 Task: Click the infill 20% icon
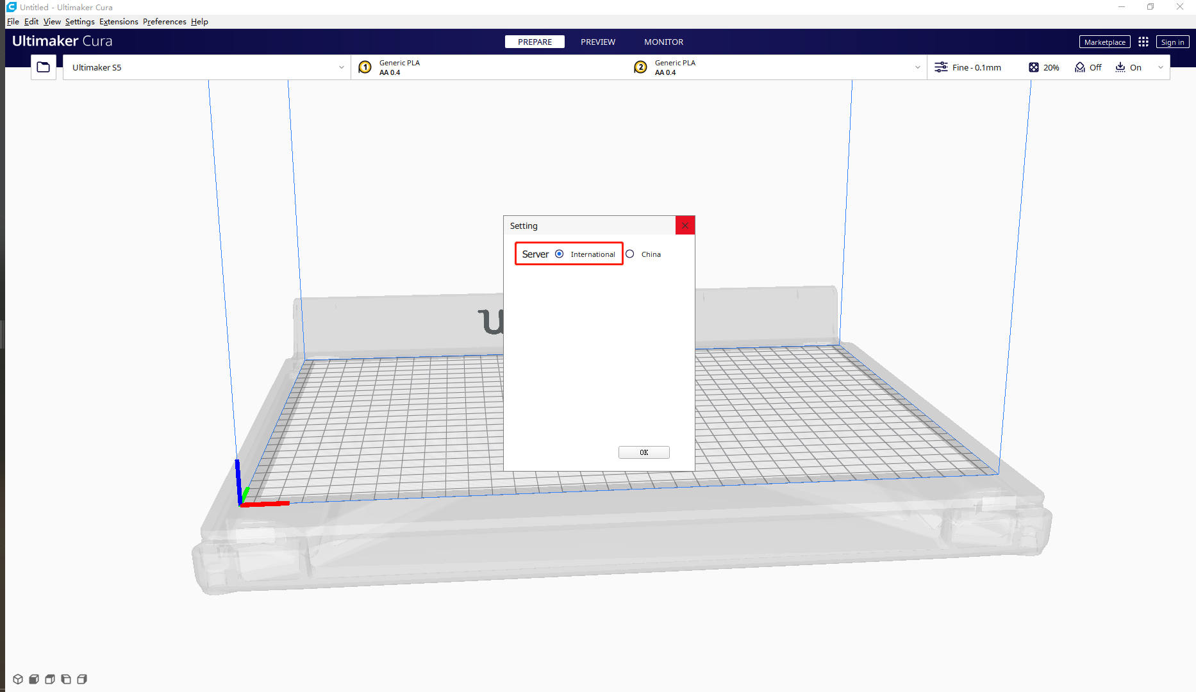(x=1034, y=67)
